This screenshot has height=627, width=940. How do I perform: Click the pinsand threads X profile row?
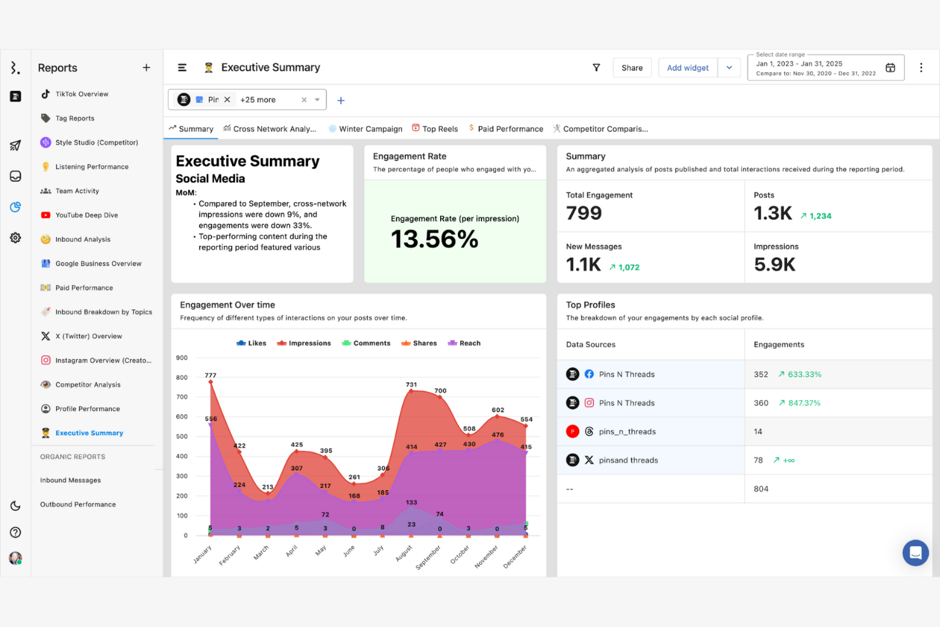[x=744, y=460]
